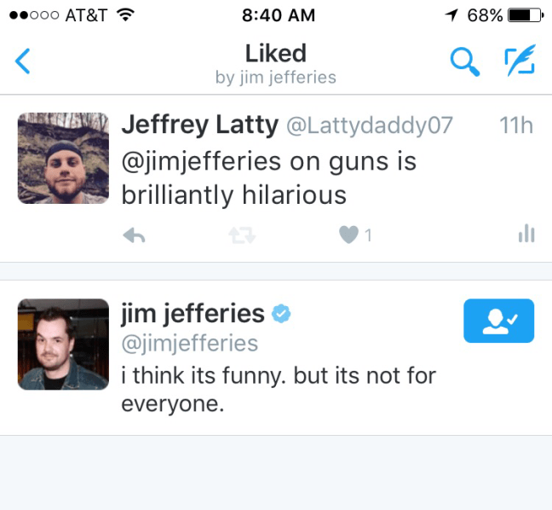
Task: Tap the jim jefferies display name
Action: tap(193, 313)
